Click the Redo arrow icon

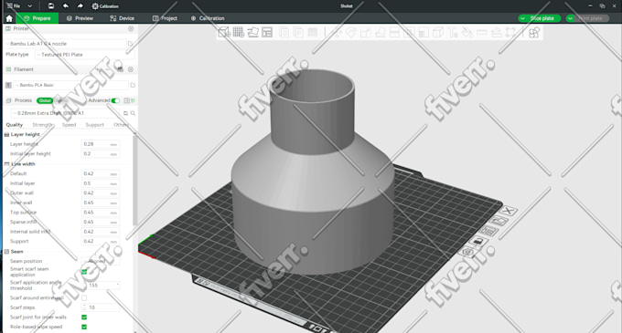pyautogui.click(x=80, y=6)
